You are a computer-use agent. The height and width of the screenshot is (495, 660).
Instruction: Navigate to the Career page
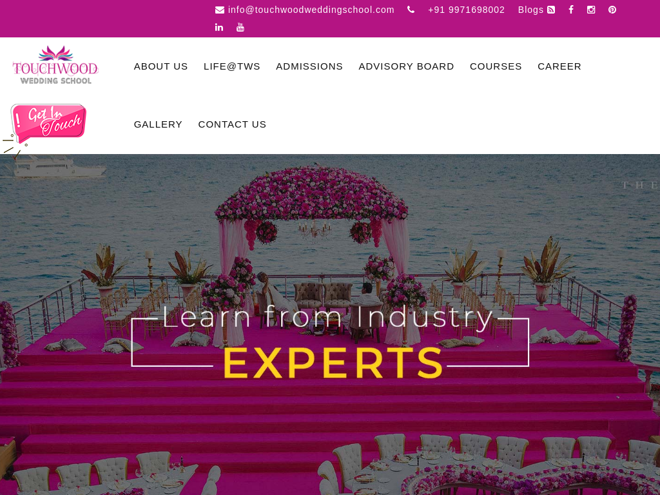pos(559,66)
